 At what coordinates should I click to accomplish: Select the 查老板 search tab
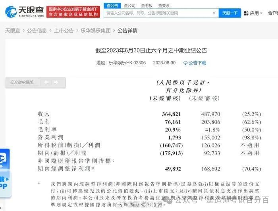[x=147, y=6]
